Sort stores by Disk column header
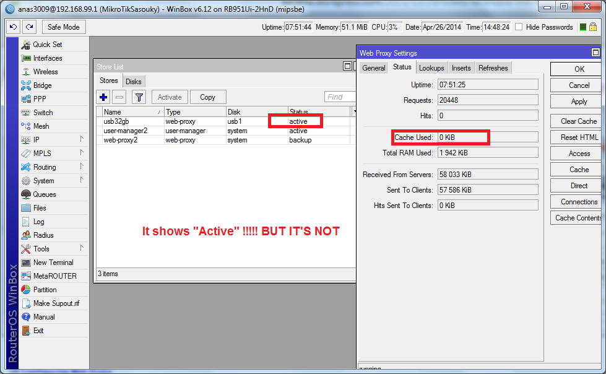 point(257,112)
